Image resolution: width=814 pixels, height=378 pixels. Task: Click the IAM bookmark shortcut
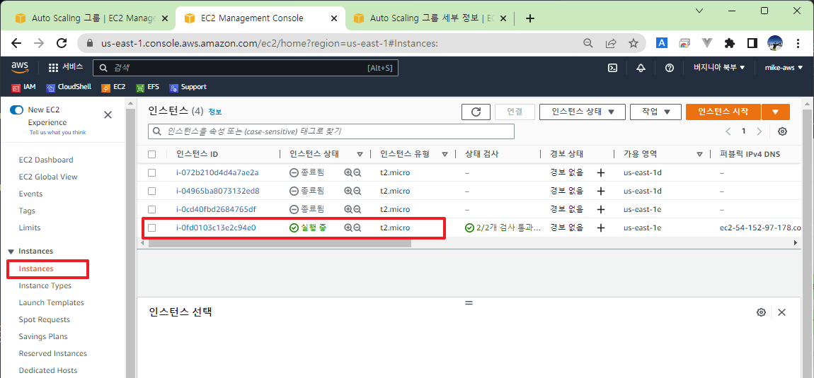click(24, 87)
